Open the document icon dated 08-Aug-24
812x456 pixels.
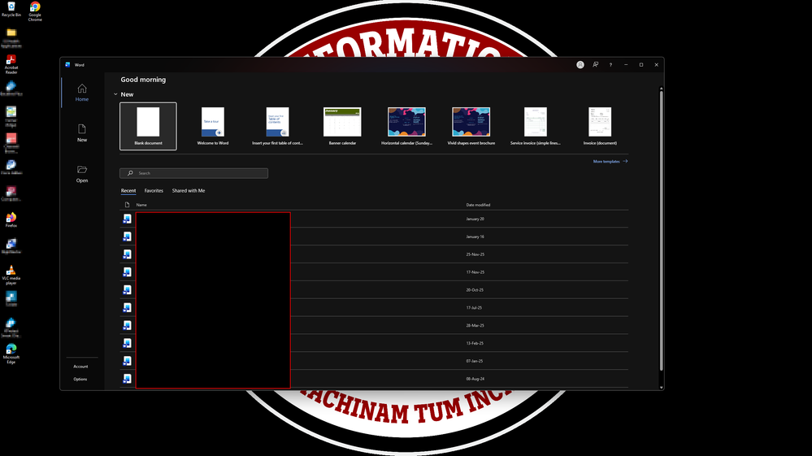[127, 379]
